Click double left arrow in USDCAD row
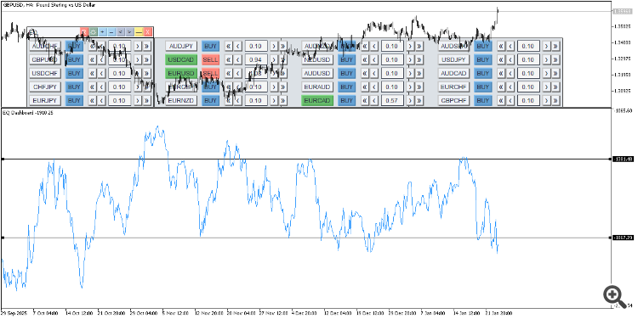The height and width of the screenshot is (319, 638). point(229,59)
